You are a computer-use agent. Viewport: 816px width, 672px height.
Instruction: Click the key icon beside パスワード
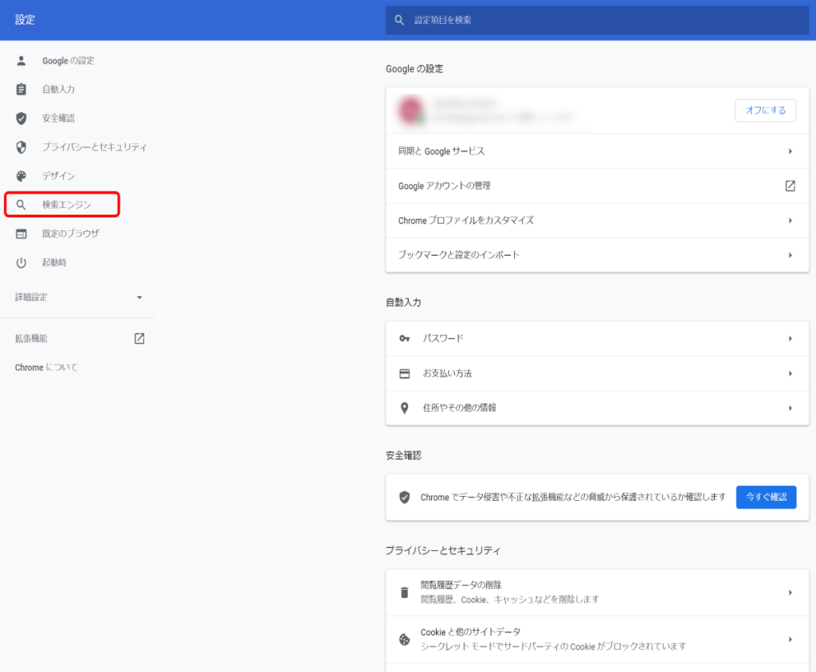coord(404,338)
